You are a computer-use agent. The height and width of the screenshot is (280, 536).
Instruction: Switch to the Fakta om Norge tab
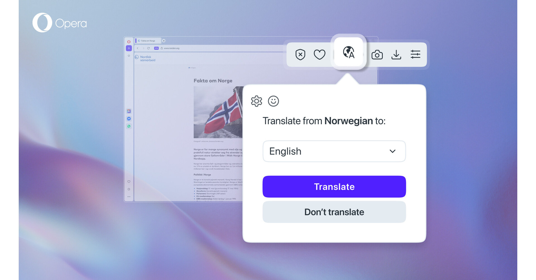(147, 41)
